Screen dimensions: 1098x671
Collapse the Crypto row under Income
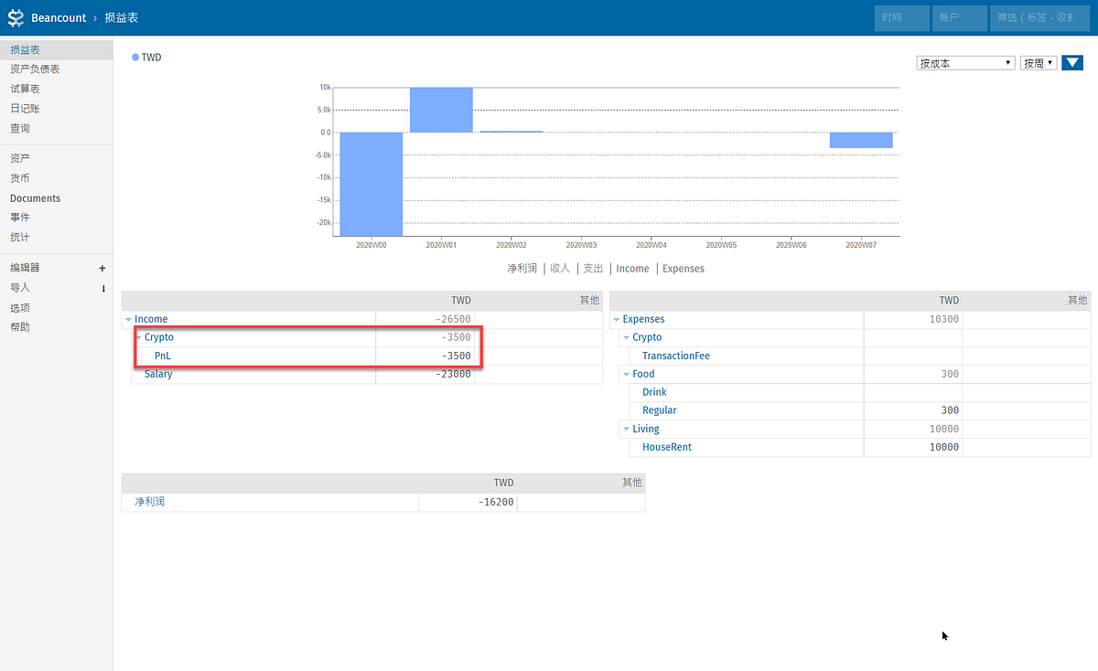(x=139, y=337)
